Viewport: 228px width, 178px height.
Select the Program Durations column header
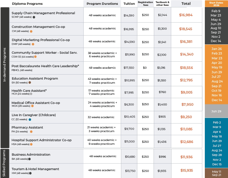102,4
